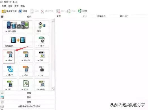Screen dimensions: 148x110
Task: Choose the WMV conversion tile
Action: coord(42,85)
